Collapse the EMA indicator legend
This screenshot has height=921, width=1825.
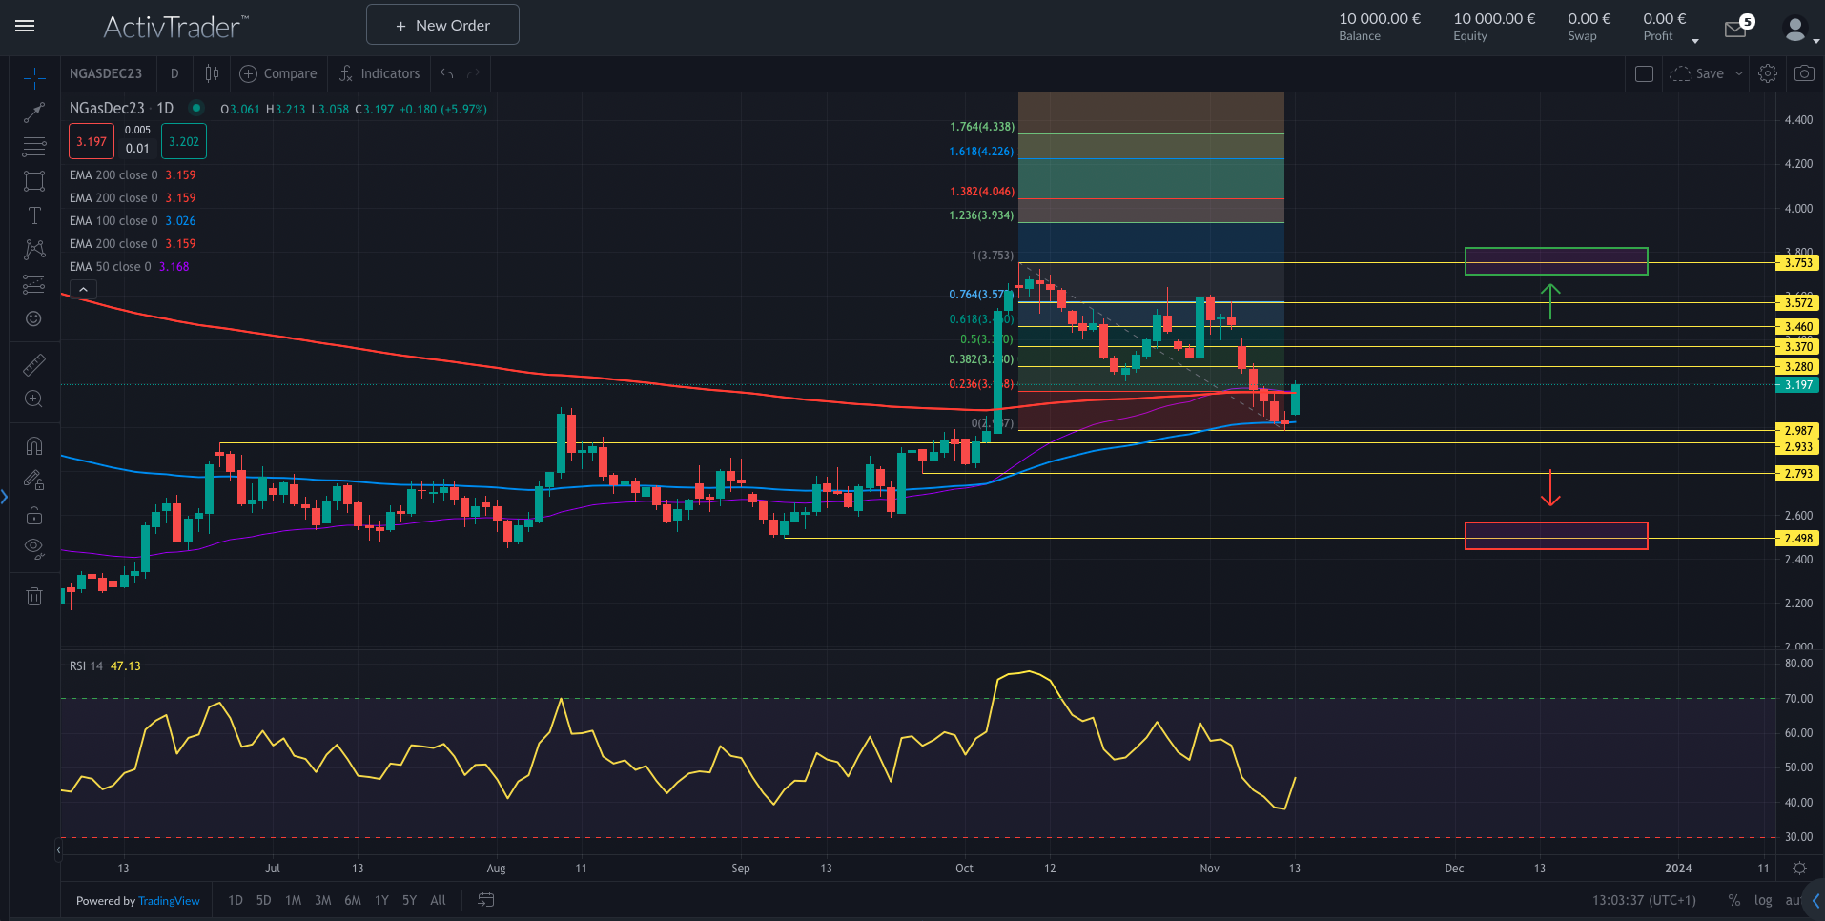83,290
